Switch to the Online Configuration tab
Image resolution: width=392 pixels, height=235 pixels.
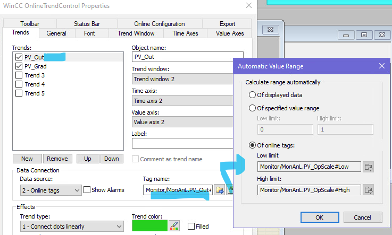[160, 24]
